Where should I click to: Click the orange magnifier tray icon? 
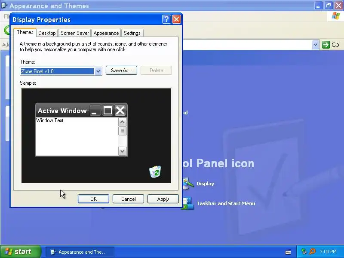[312, 252]
